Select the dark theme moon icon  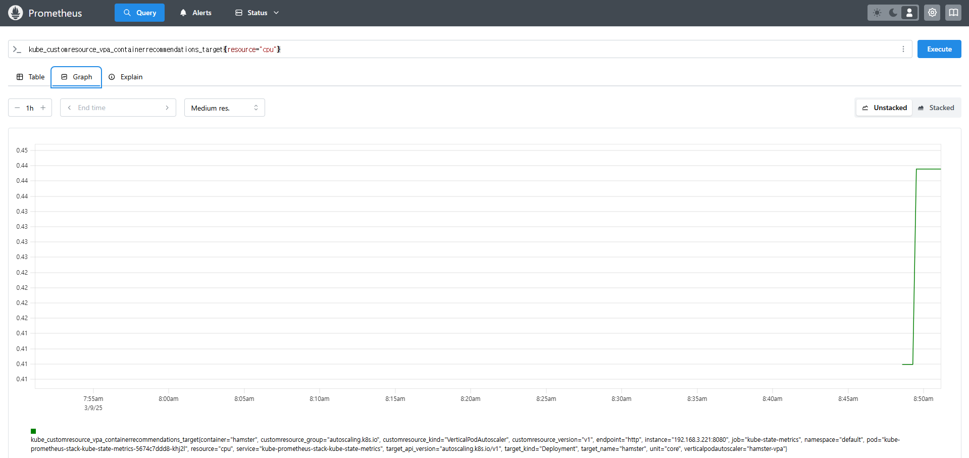pyautogui.click(x=893, y=13)
